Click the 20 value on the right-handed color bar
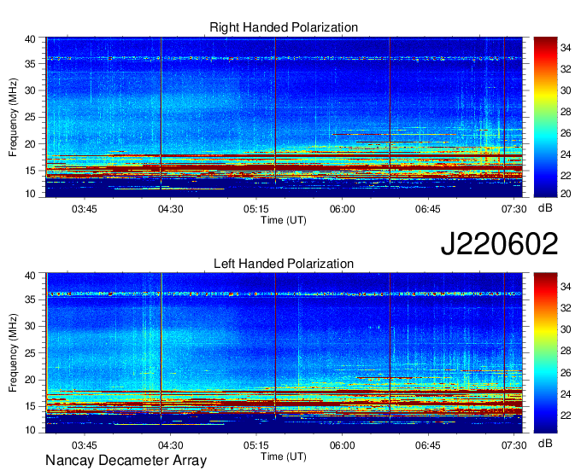 pos(566,194)
